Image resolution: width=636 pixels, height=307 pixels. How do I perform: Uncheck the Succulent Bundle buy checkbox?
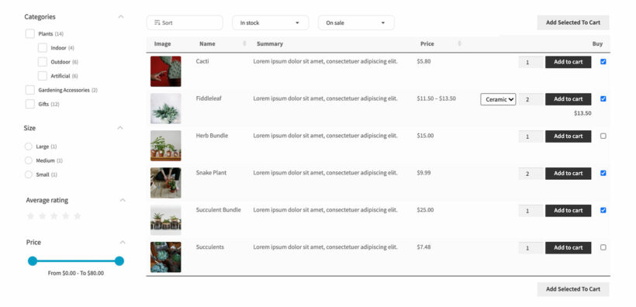tap(603, 210)
